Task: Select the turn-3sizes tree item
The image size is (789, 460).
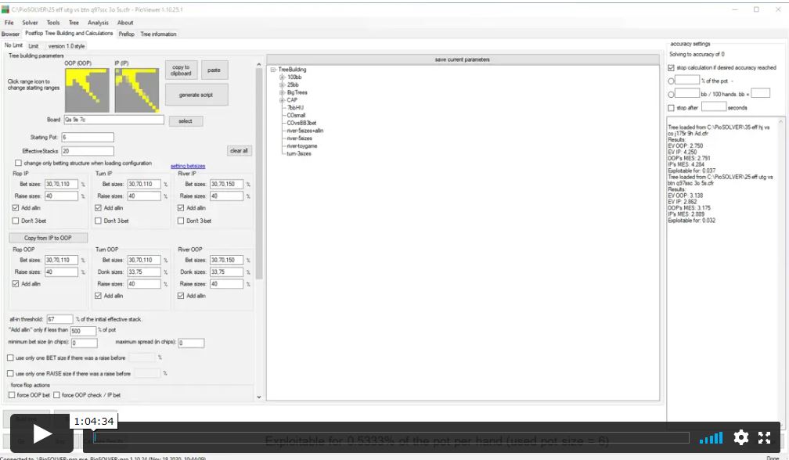Action: 299,153
